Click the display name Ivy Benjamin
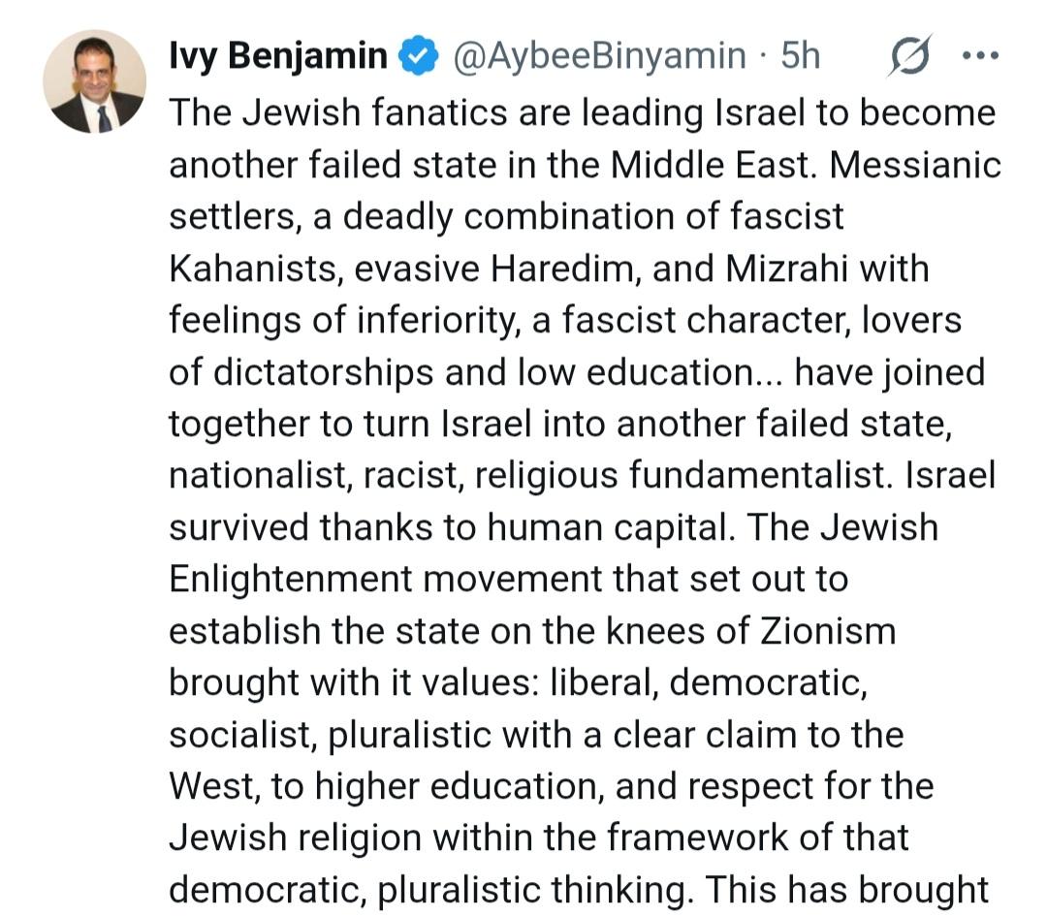Image resolution: width=1047 pixels, height=917 pixels. pyautogui.click(x=277, y=57)
